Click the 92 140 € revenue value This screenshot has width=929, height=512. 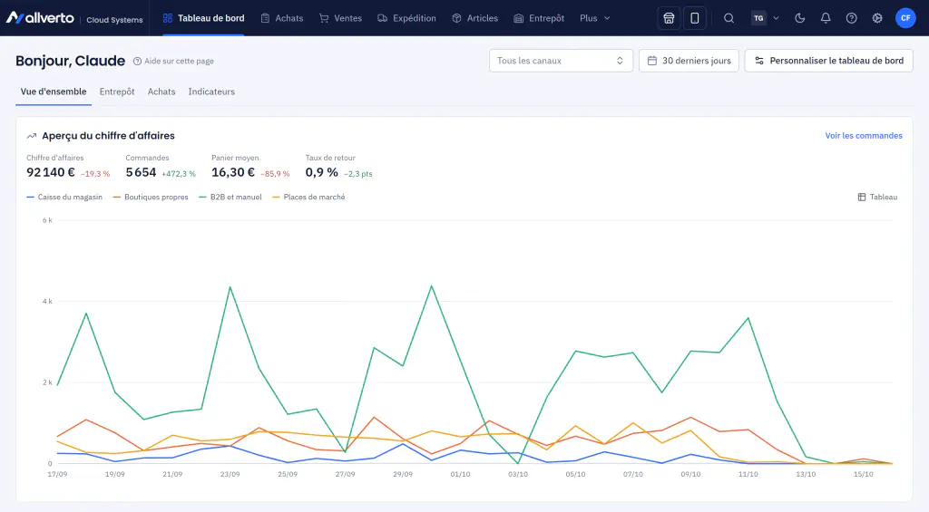coord(51,172)
